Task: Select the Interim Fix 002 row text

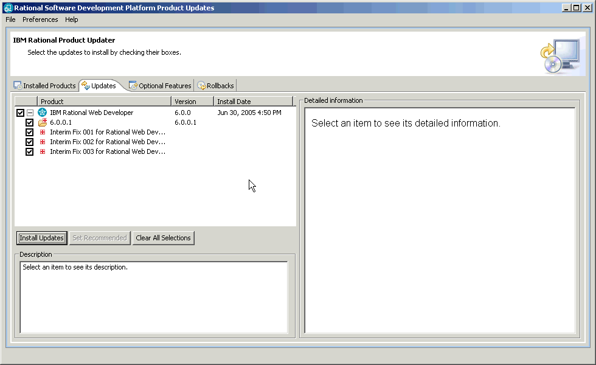Action: (108, 142)
